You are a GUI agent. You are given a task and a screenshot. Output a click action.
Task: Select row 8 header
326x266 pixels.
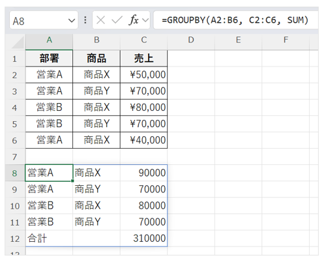15,173
